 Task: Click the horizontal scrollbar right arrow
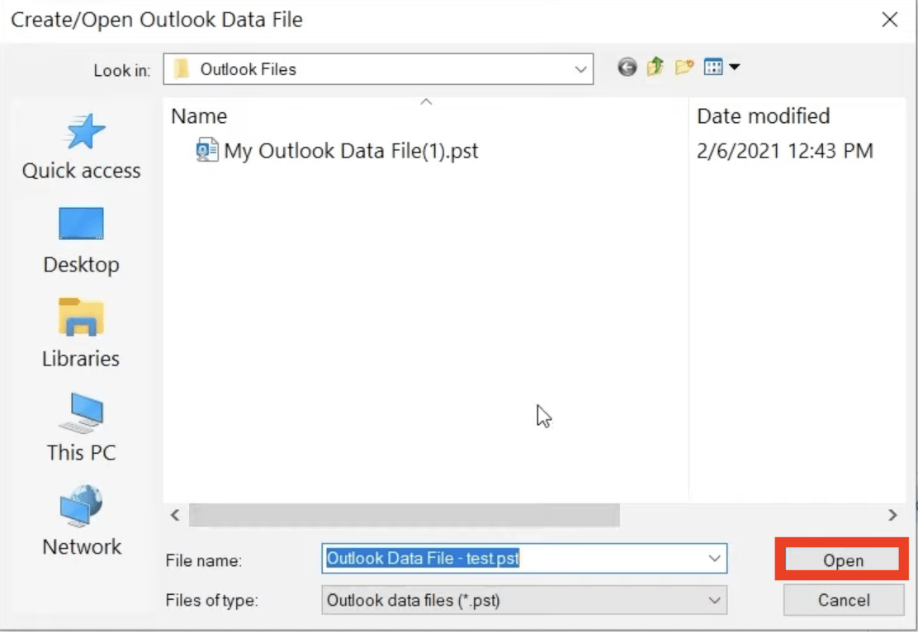click(892, 516)
